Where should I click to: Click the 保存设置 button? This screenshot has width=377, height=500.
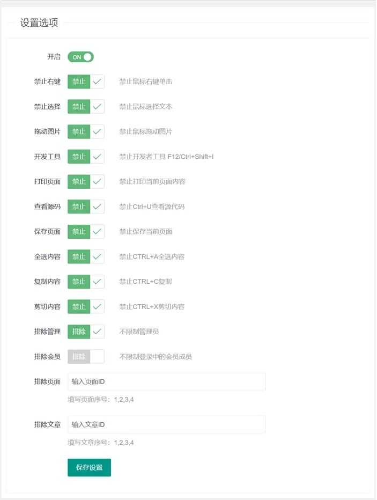pos(89,467)
